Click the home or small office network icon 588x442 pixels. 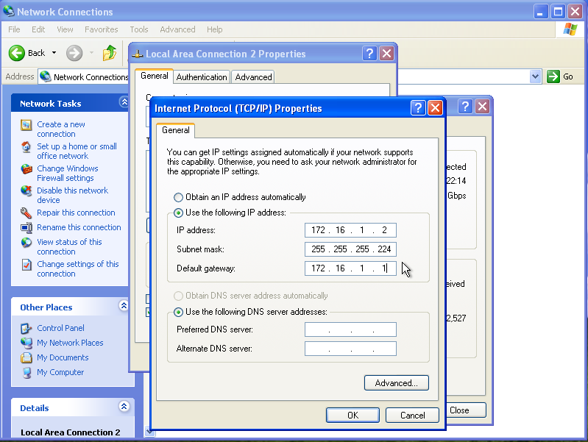[x=26, y=147]
